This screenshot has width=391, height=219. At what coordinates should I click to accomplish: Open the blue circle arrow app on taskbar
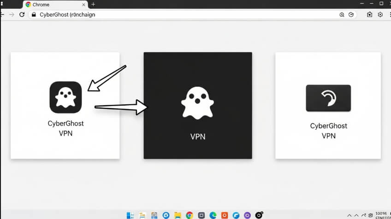[166, 215]
